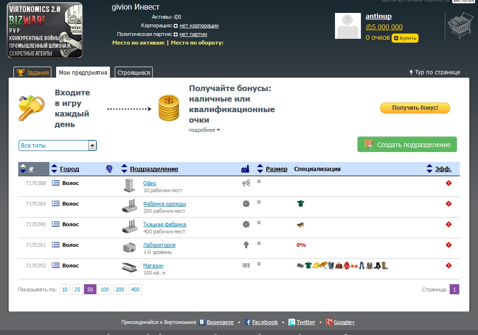
Task: Click Создать подразделение button
Action: click(407, 145)
